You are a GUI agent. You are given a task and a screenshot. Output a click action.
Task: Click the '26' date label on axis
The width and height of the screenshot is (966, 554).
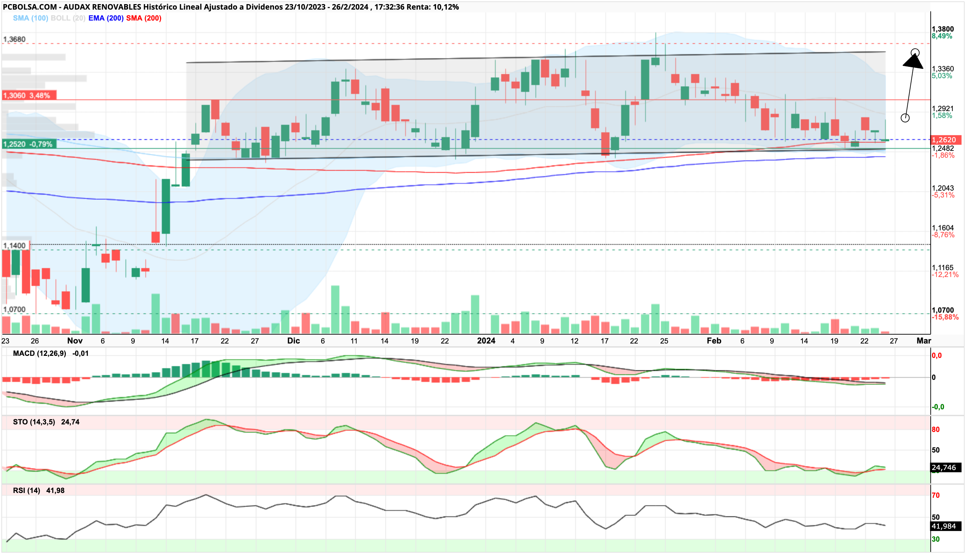(x=35, y=341)
